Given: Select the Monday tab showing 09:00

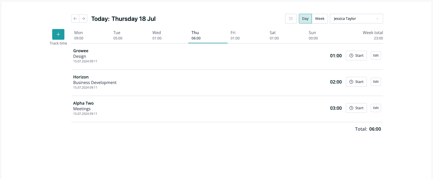Looking at the screenshot, I should pos(78,35).
